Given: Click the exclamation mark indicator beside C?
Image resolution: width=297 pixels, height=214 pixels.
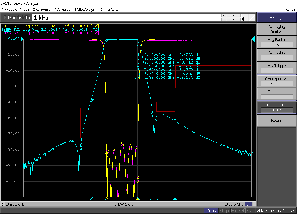Looking at the screenshot, I should click(x=254, y=204).
